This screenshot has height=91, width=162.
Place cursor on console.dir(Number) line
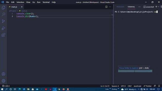click(28, 16)
